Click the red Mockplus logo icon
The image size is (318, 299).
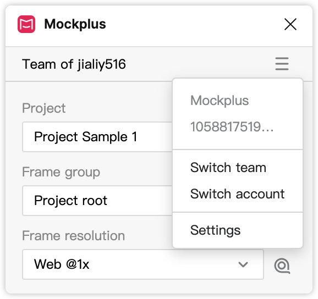(x=26, y=24)
